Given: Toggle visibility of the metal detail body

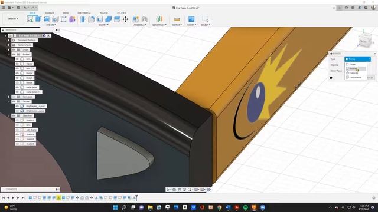Looking at the screenshot, I should (x=17, y=87).
